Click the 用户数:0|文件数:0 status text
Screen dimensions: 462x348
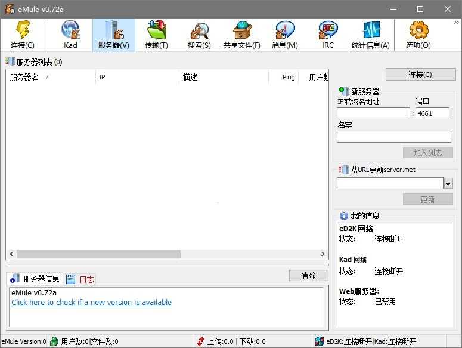tap(89, 341)
